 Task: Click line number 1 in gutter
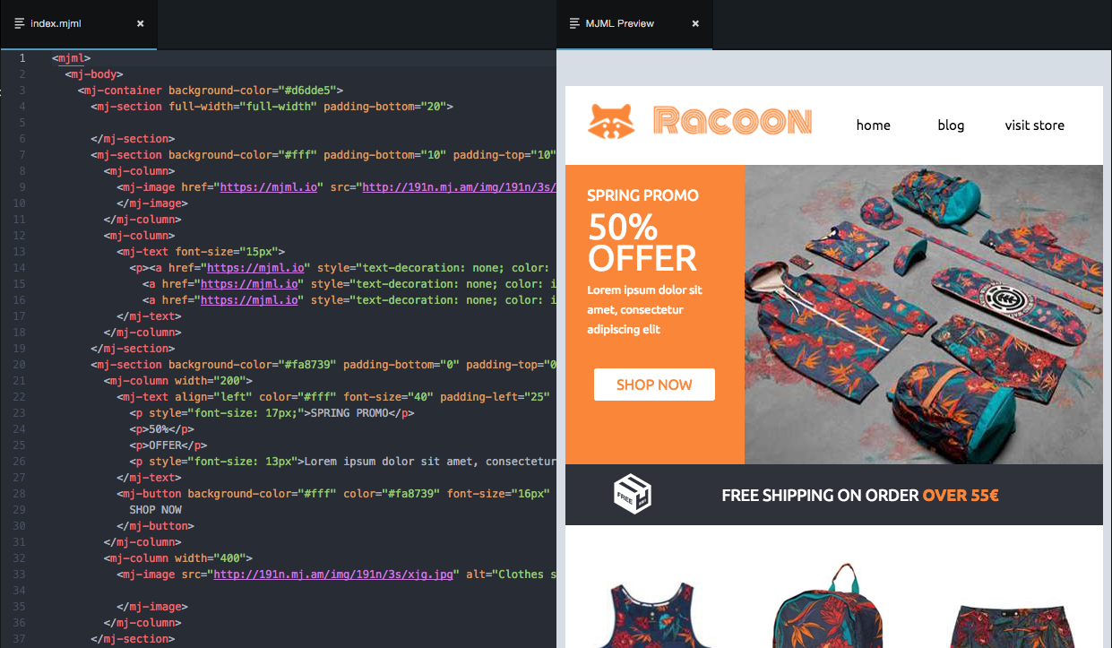pyautogui.click(x=22, y=58)
